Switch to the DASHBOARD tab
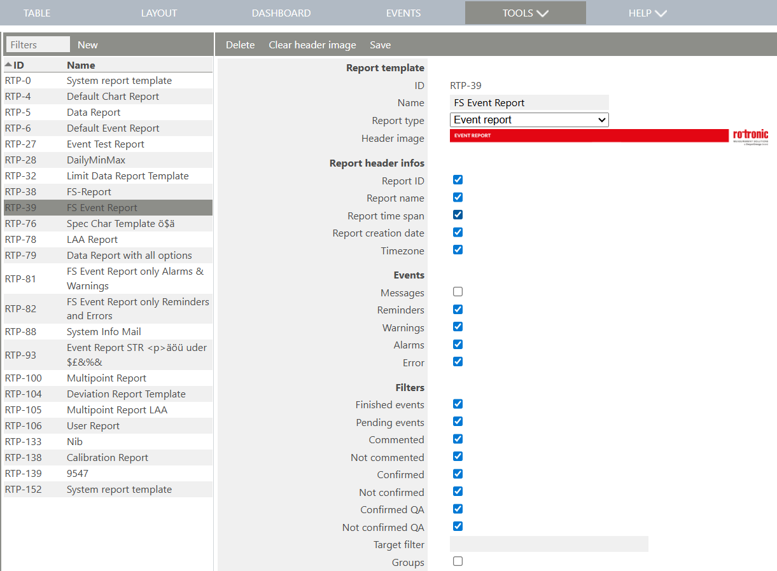Screen dimensions: 777x571 pos(281,13)
